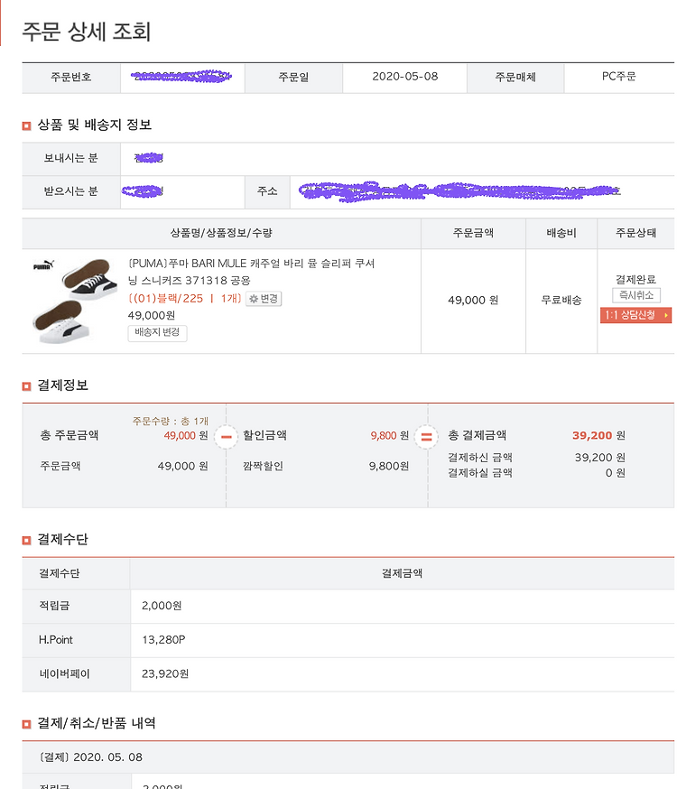The height and width of the screenshot is (789, 677).
Task: Click the red square icon beside 결제수단
Action: pyautogui.click(x=27, y=541)
